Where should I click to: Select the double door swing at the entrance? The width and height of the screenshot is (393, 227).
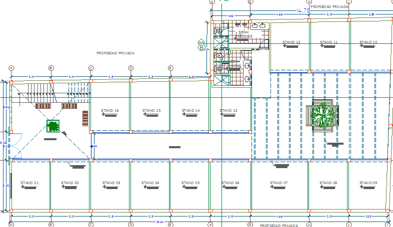[15, 145]
